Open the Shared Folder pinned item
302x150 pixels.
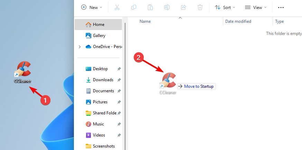click(101, 113)
